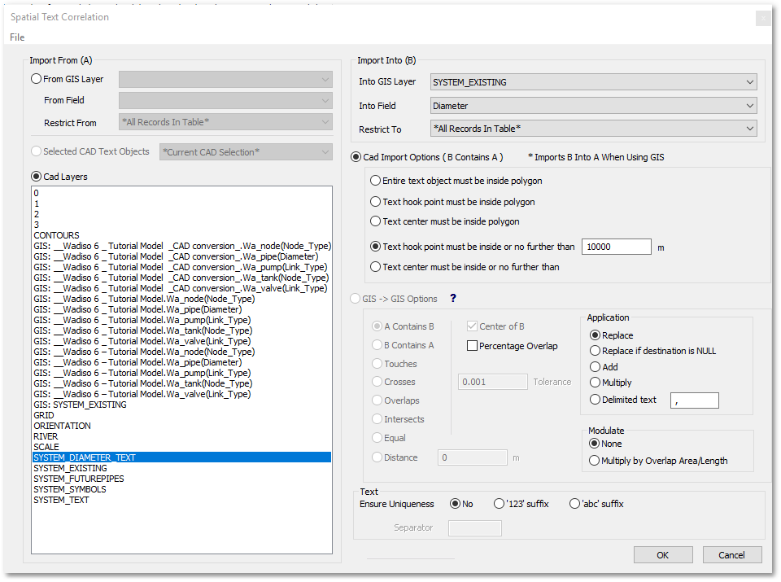Select Replace if destination is NULL
The image size is (781, 582).
point(595,351)
